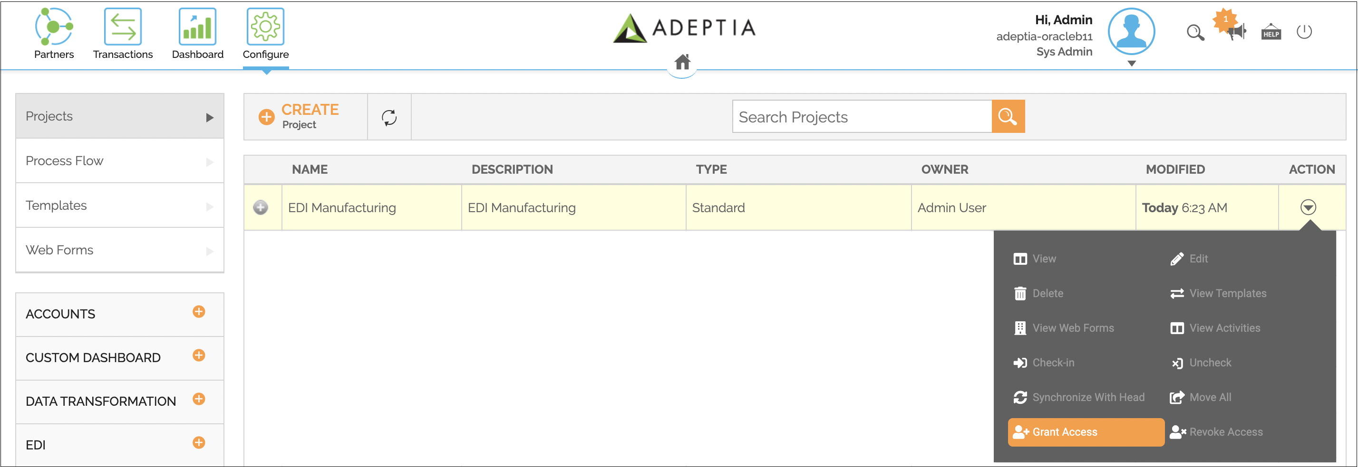Image resolution: width=1358 pixels, height=467 pixels.
Task: Focus the Search Projects input field
Action: [862, 116]
